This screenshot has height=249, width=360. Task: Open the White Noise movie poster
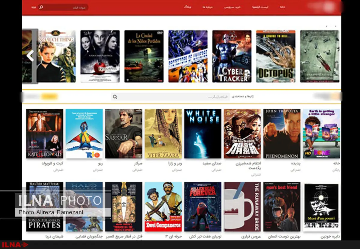pyautogui.click(x=202, y=133)
